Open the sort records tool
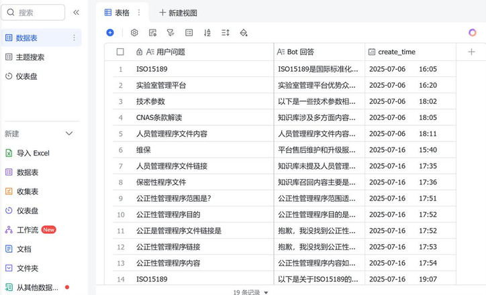Viewport: 486px width, 295px height. coord(207,32)
